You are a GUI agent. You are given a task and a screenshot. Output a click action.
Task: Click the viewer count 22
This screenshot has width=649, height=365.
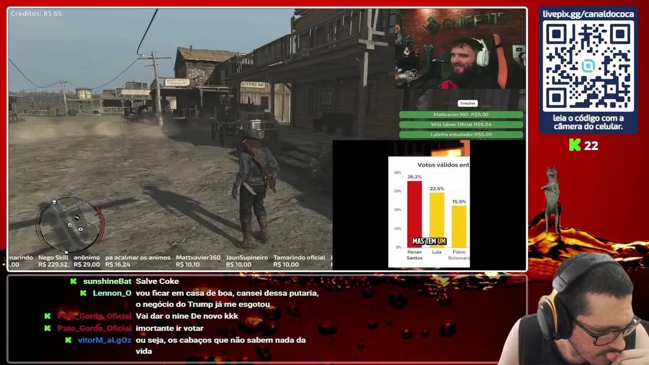point(591,146)
